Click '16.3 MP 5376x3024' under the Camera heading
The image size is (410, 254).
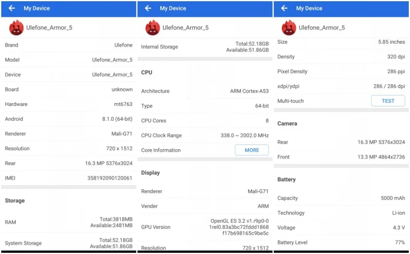(x=381, y=142)
